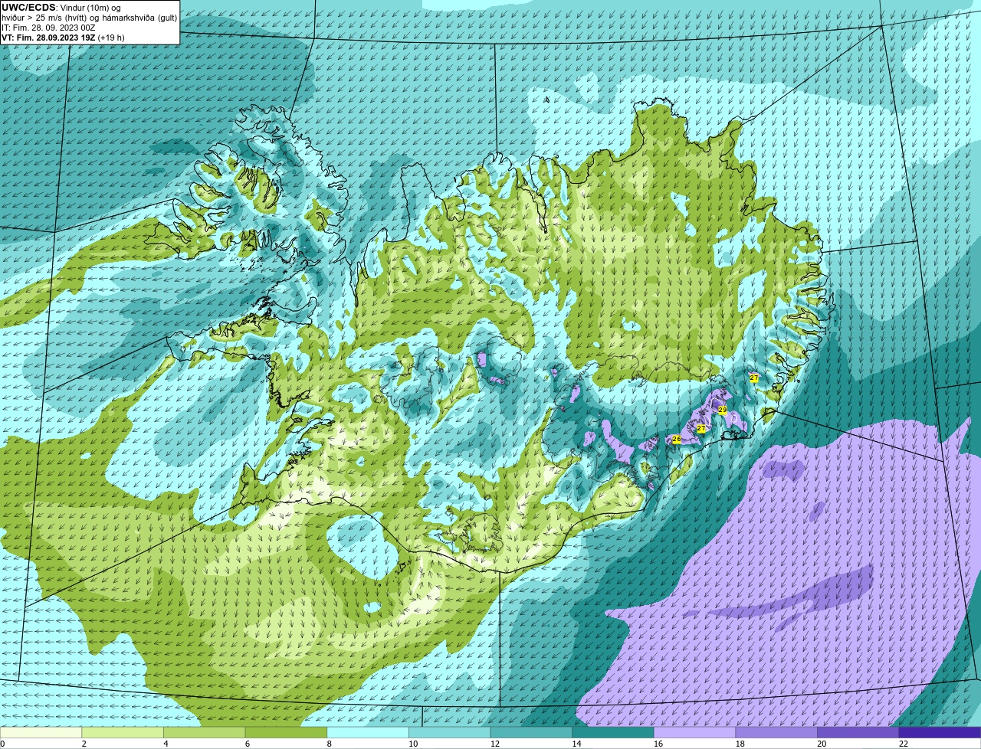Viewport: 981px width, 749px height.
Task: Click the '12' label on the wind scale
Action: [495, 744]
